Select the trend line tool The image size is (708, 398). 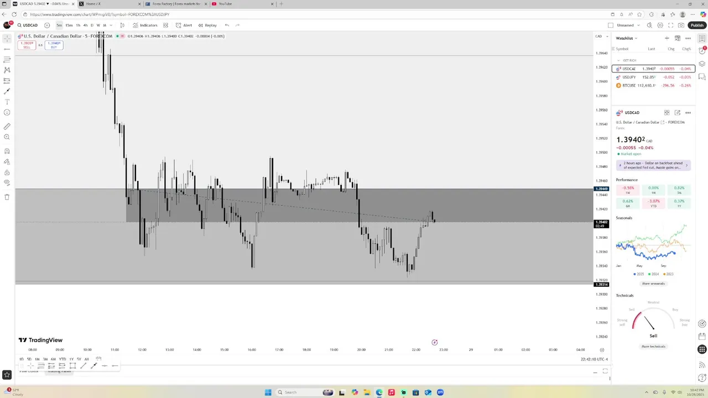point(7,49)
